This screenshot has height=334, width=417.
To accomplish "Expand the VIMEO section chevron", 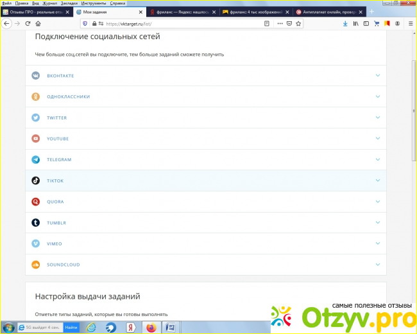I will click(x=378, y=243).
